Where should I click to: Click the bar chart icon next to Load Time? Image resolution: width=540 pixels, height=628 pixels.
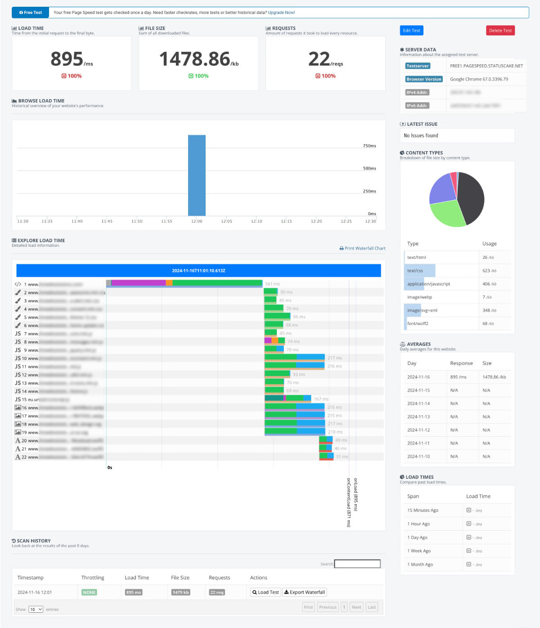[14, 28]
